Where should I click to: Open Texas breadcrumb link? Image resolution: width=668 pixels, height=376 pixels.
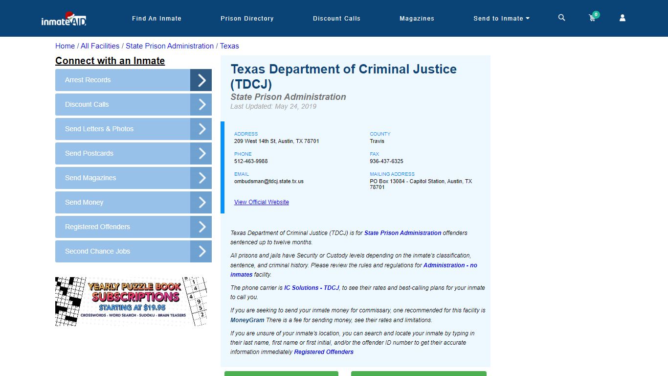229,46
